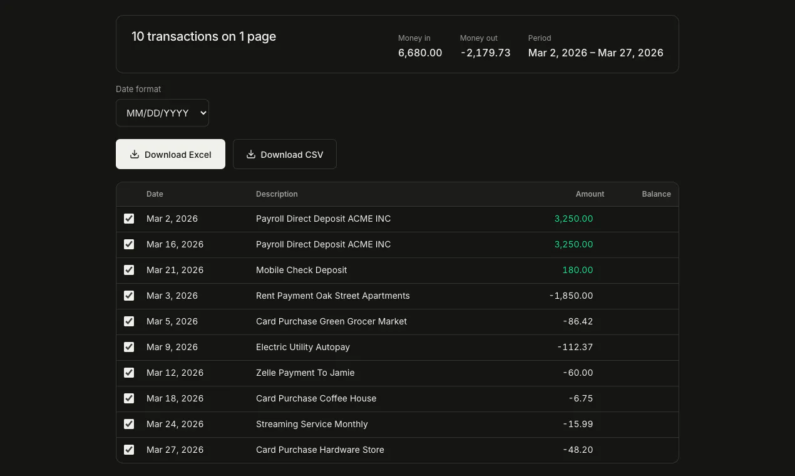This screenshot has height=476, width=795.
Task: Click the -60.00 amount
Action: click(578, 373)
